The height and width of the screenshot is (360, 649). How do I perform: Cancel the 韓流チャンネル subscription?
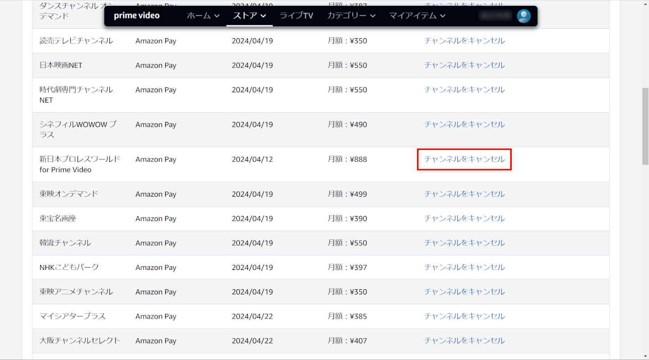pos(464,243)
